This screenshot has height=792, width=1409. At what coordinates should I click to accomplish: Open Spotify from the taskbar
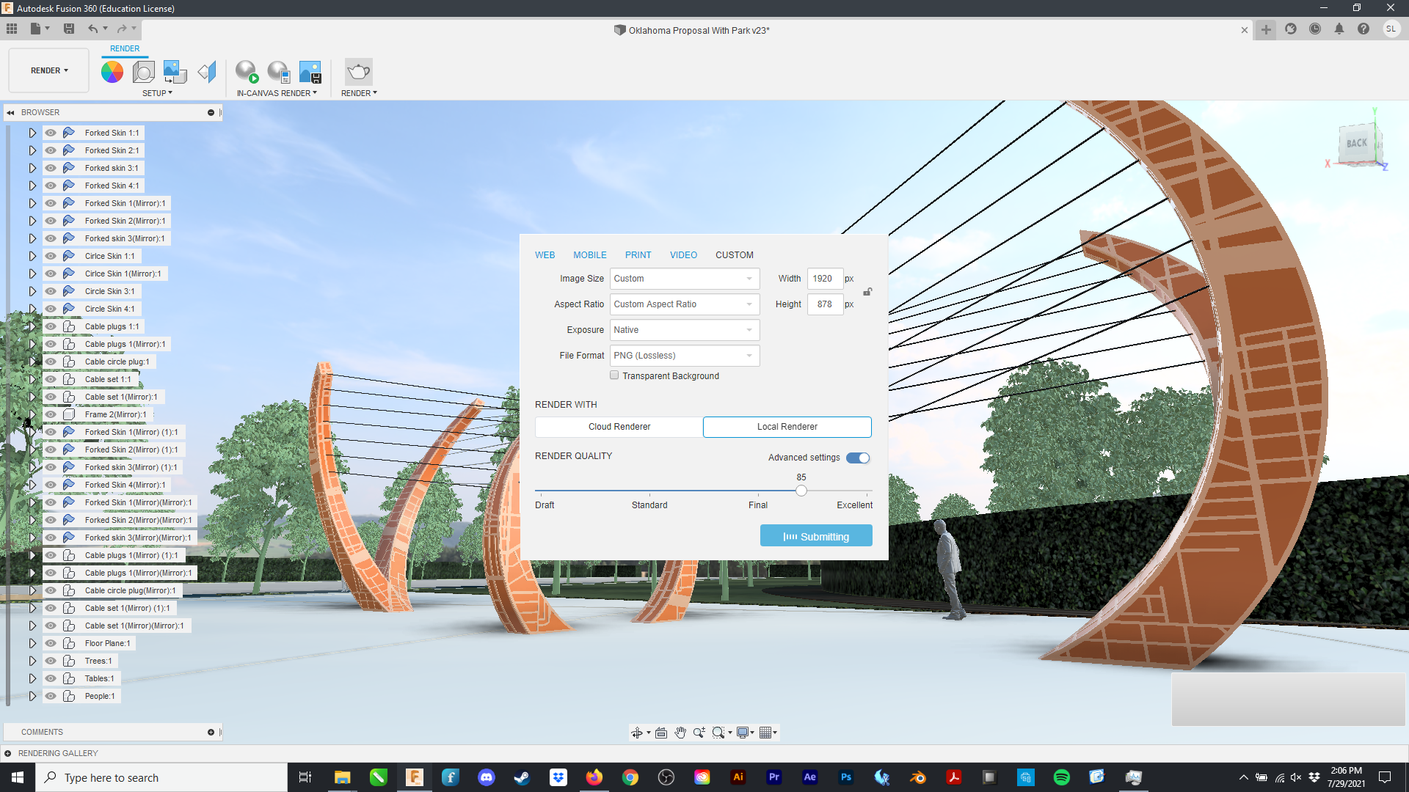tap(1061, 777)
